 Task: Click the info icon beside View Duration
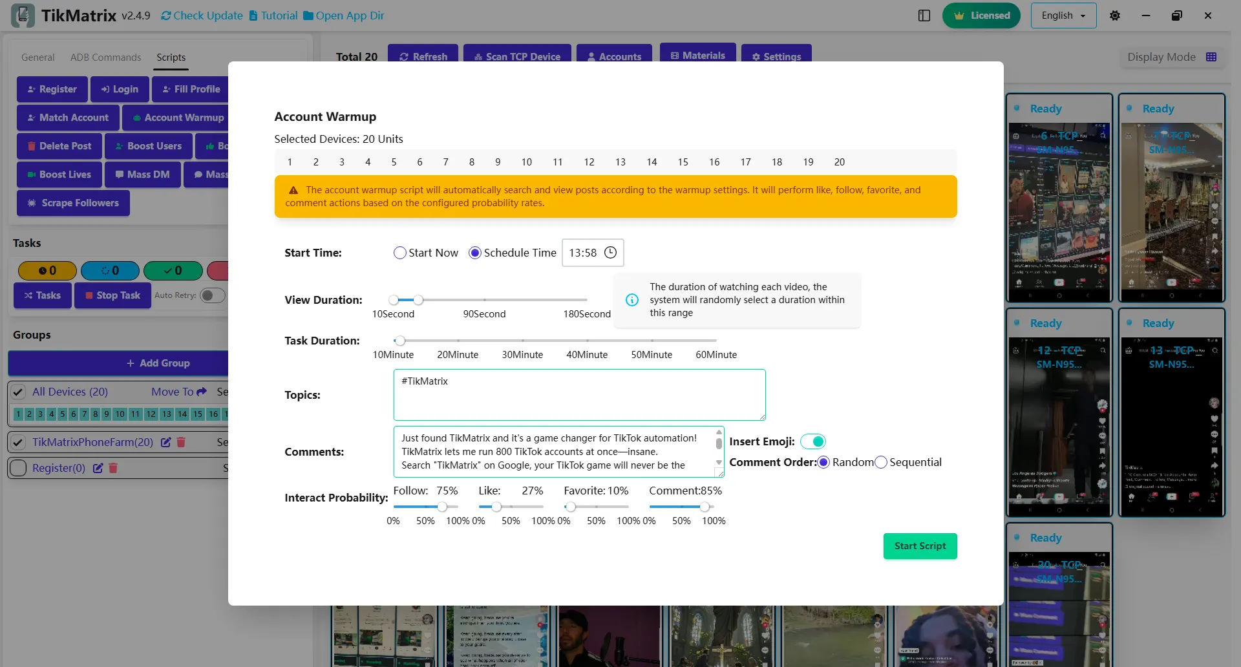(631, 300)
